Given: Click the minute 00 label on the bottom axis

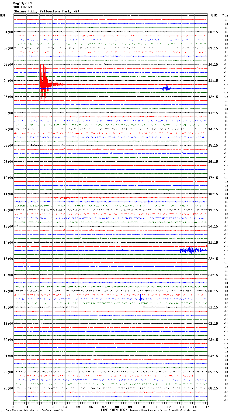Looking at the screenshot, I should pyautogui.click(x=13, y=407).
